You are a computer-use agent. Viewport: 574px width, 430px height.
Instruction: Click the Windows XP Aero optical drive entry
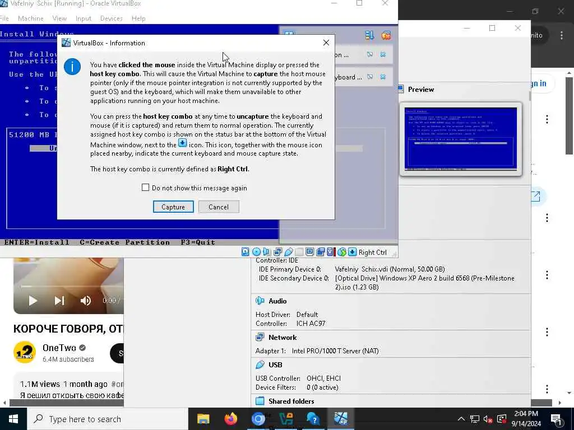click(x=425, y=282)
